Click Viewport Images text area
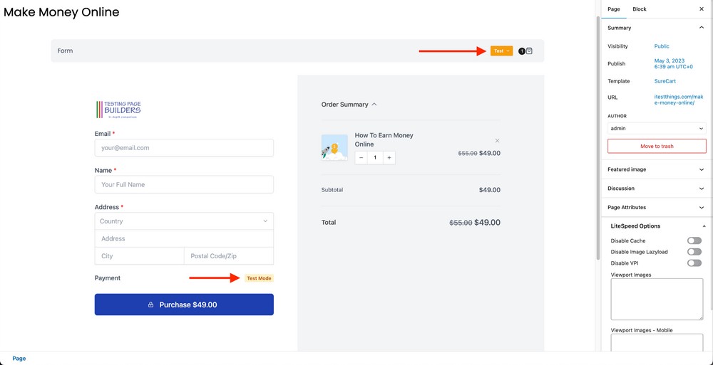Image resolution: width=713 pixels, height=365 pixels. (x=657, y=299)
